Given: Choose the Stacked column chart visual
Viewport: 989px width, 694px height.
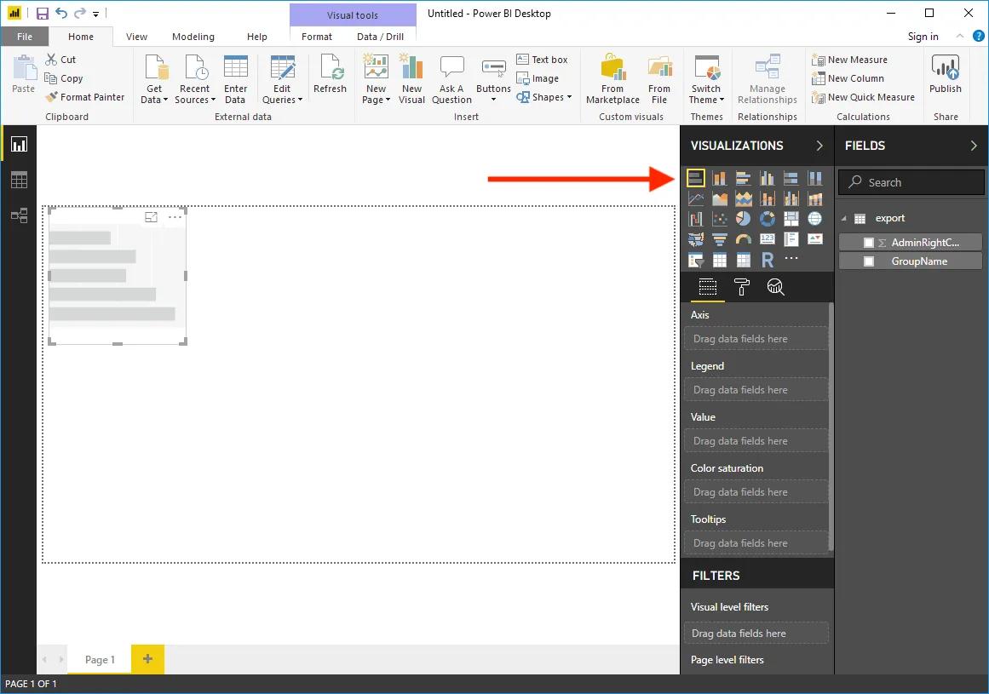Looking at the screenshot, I should coord(719,178).
